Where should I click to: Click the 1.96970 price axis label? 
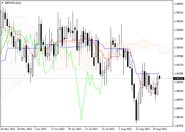tap(179, 4)
